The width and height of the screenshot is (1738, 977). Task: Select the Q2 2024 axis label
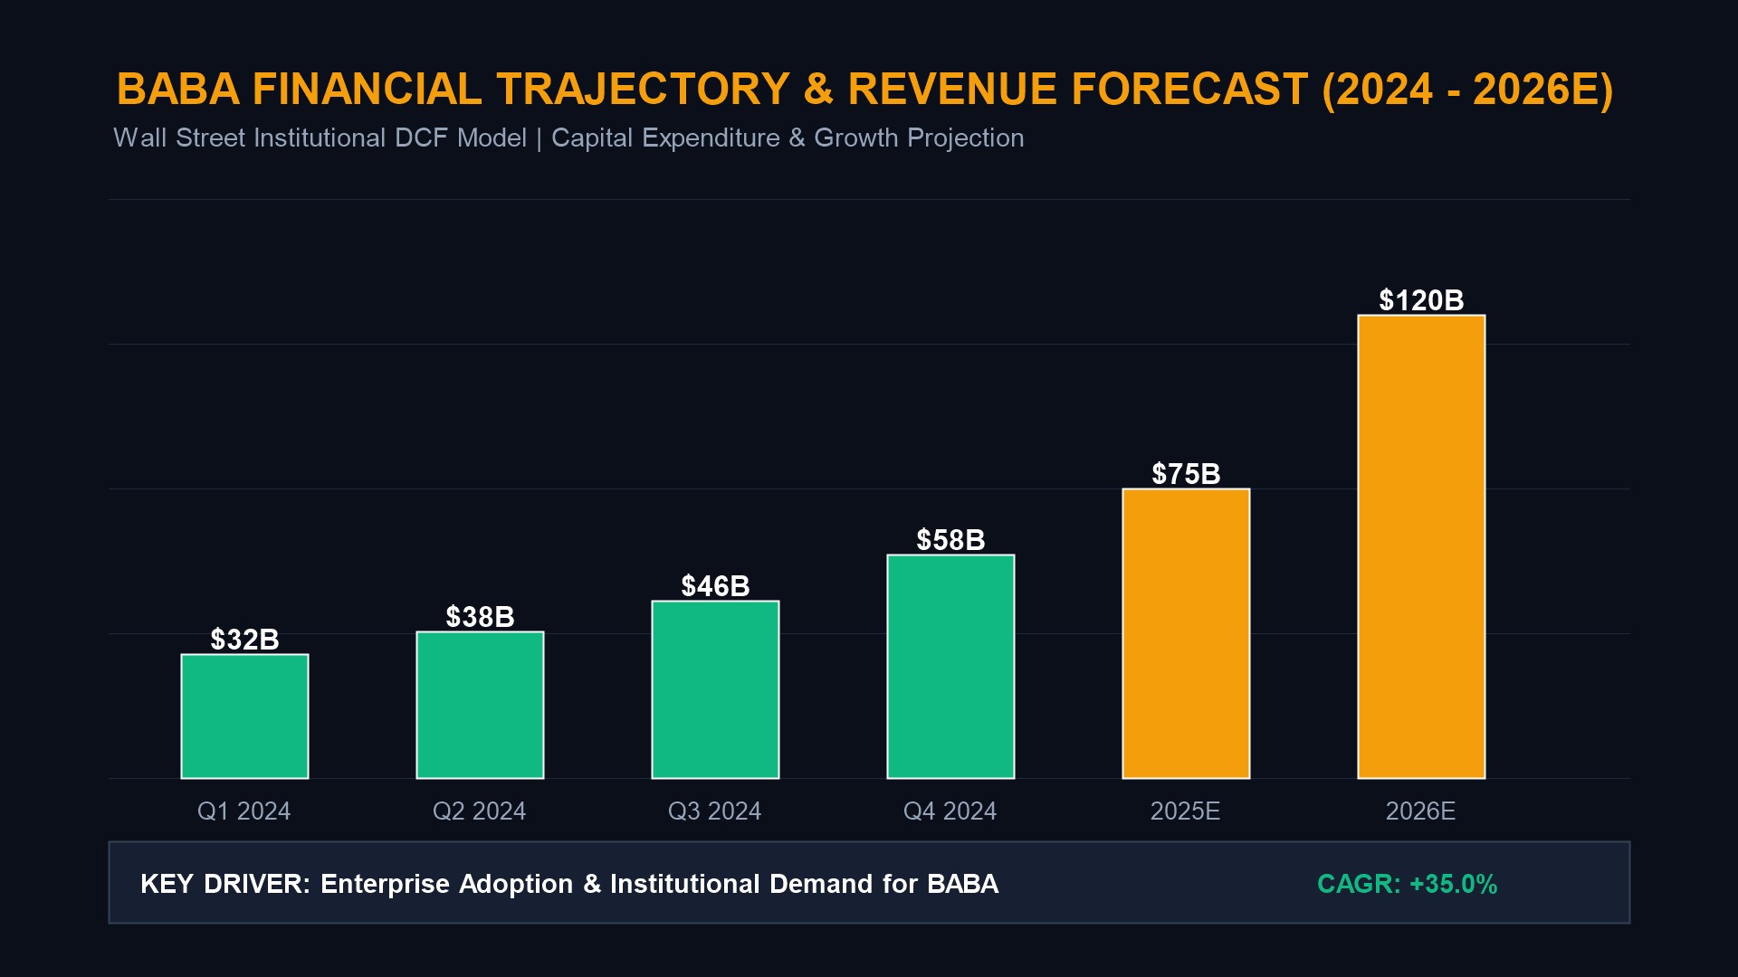480,811
